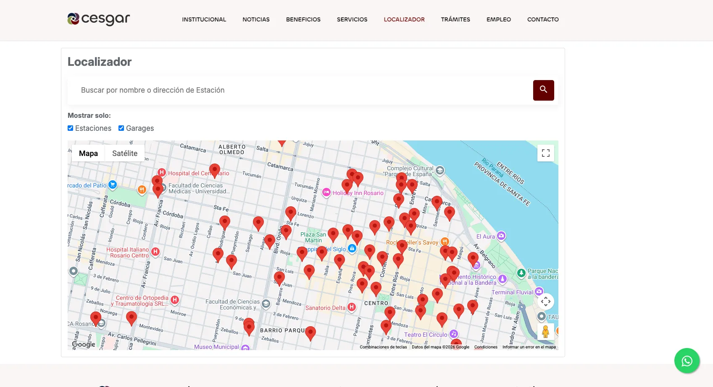Select the gray TAU marker icon
Image resolution: width=713 pixels, height=387 pixels.
click(x=542, y=316)
